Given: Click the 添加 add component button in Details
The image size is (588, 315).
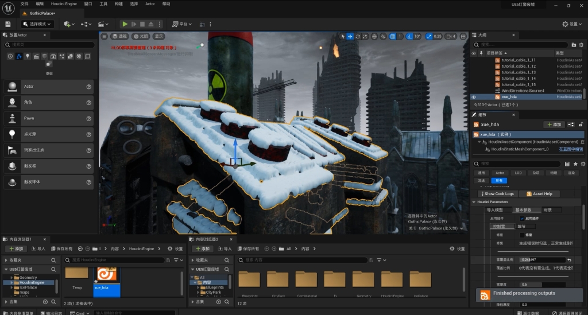Looking at the screenshot, I should click(x=554, y=125).
